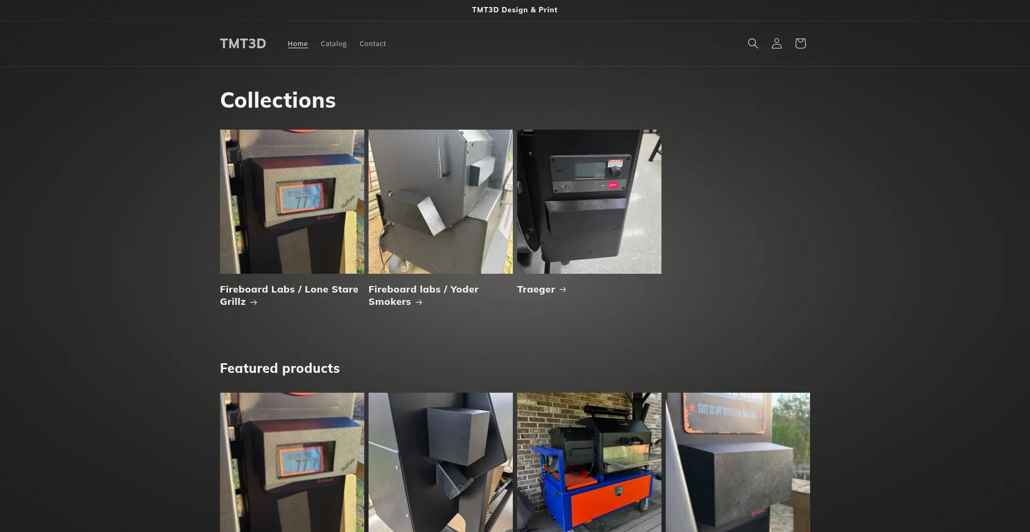Viewport: 1030px width, 532px height.
Task: Open the shopping cart icon
Action: (800, 43)
